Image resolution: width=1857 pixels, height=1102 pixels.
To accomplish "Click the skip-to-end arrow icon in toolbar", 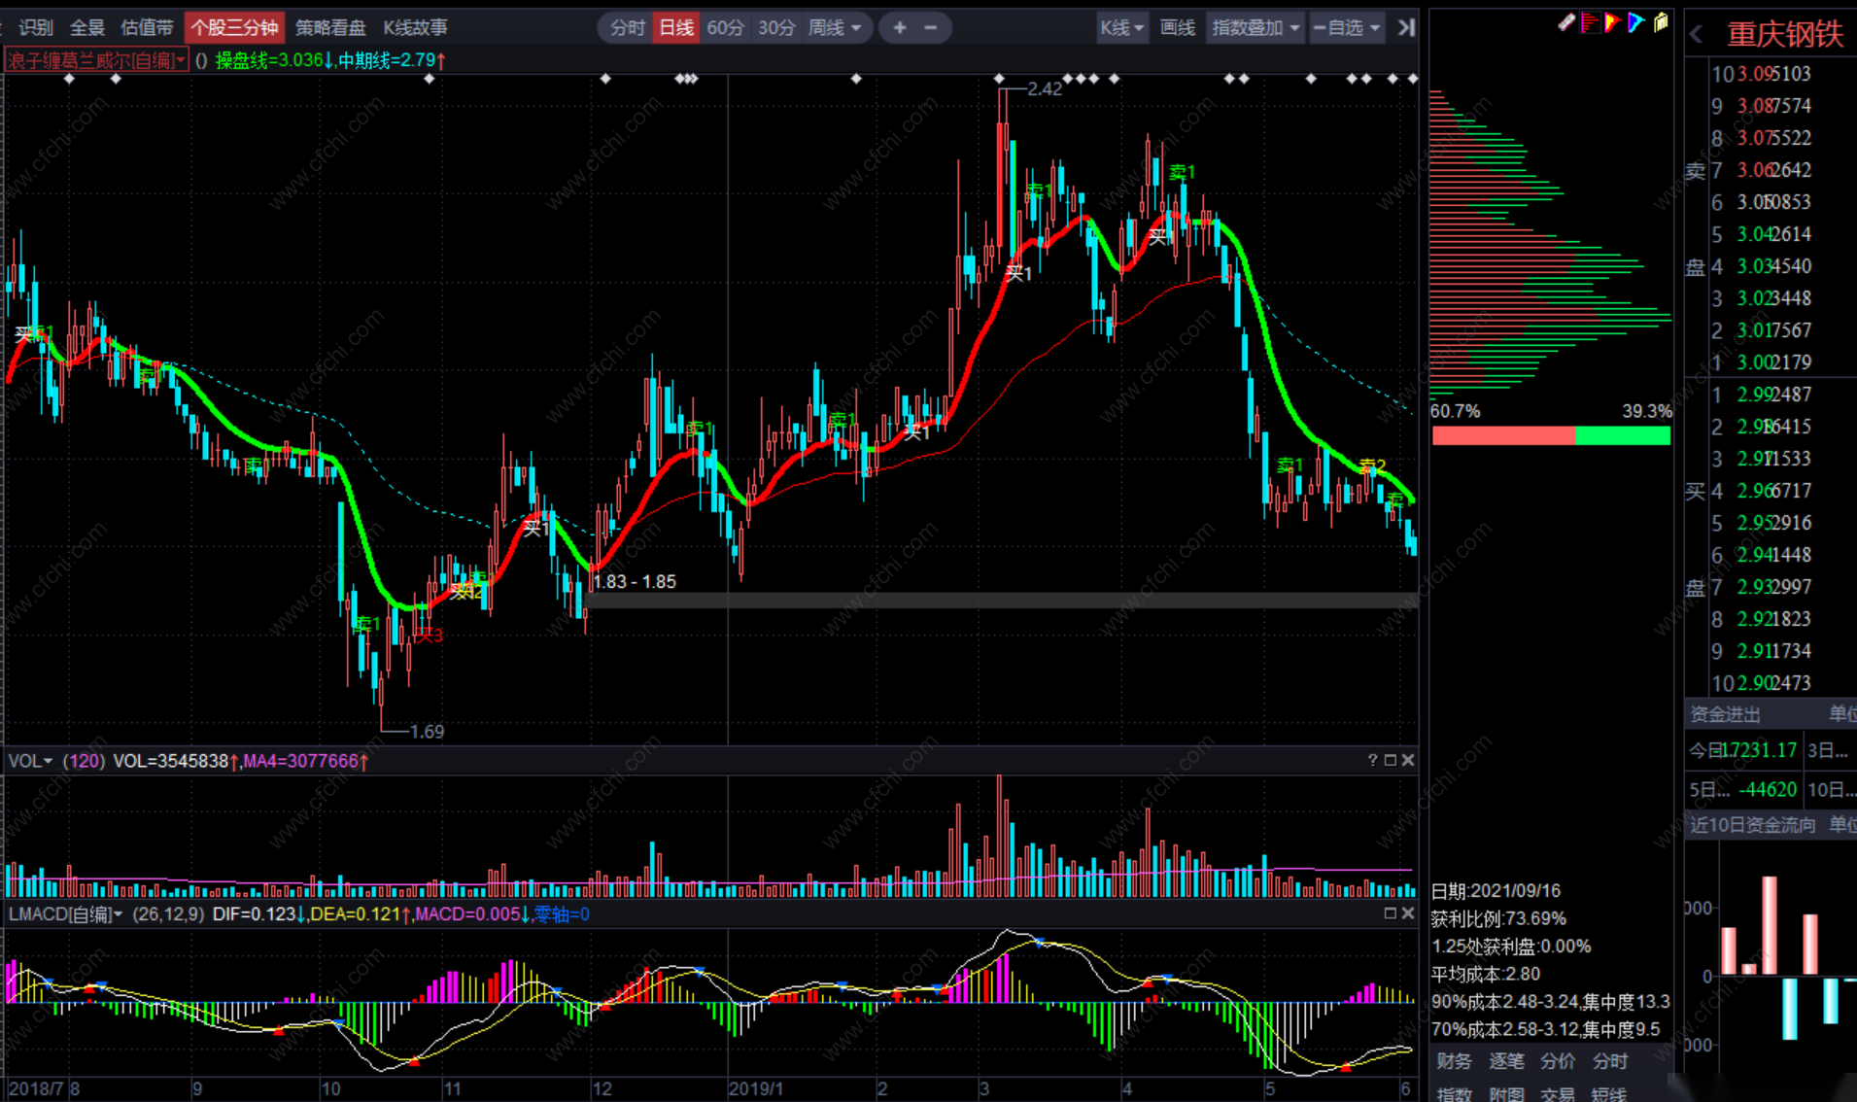I will tap(1406, 27).
